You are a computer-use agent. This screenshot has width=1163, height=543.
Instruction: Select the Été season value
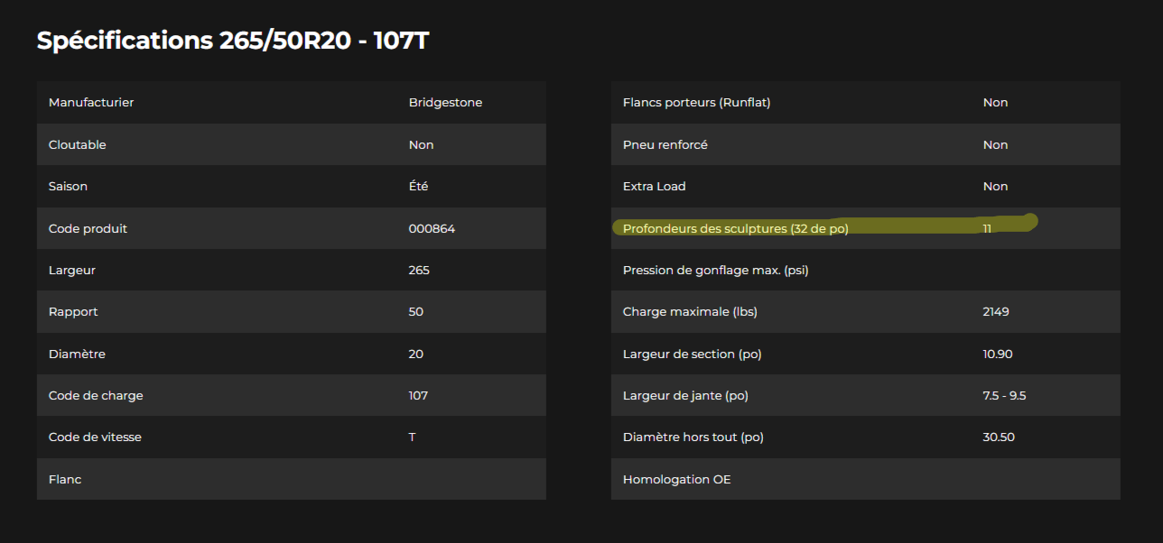point(418,187)
